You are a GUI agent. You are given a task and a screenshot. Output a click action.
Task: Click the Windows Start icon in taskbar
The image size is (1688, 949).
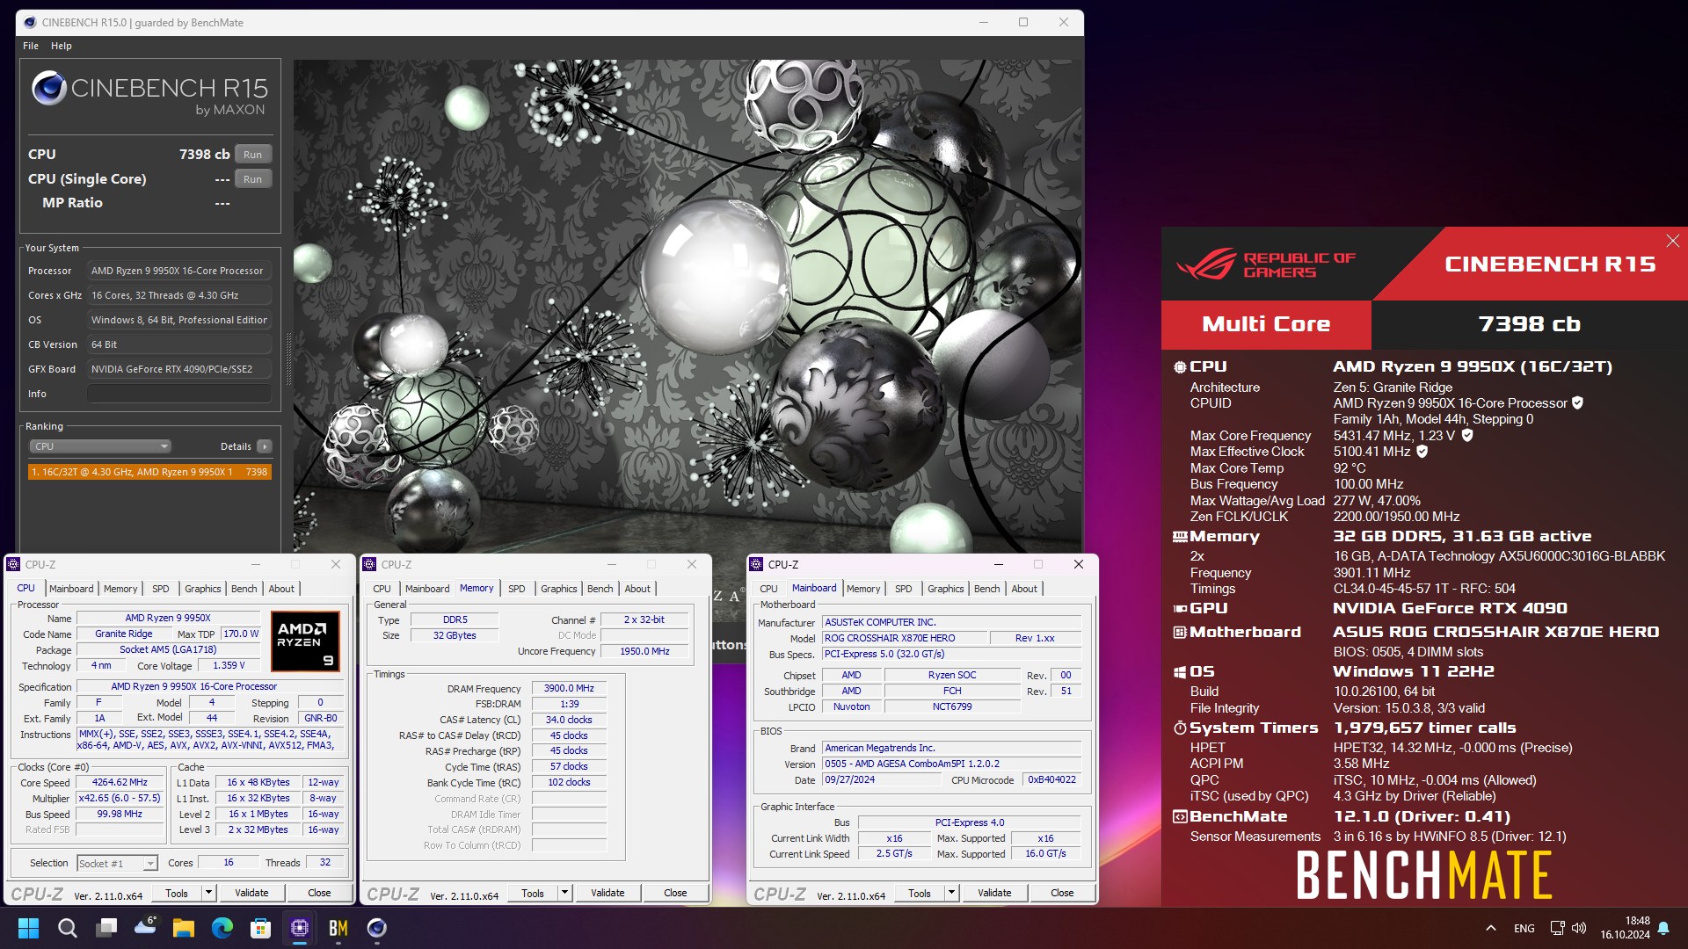28,928
